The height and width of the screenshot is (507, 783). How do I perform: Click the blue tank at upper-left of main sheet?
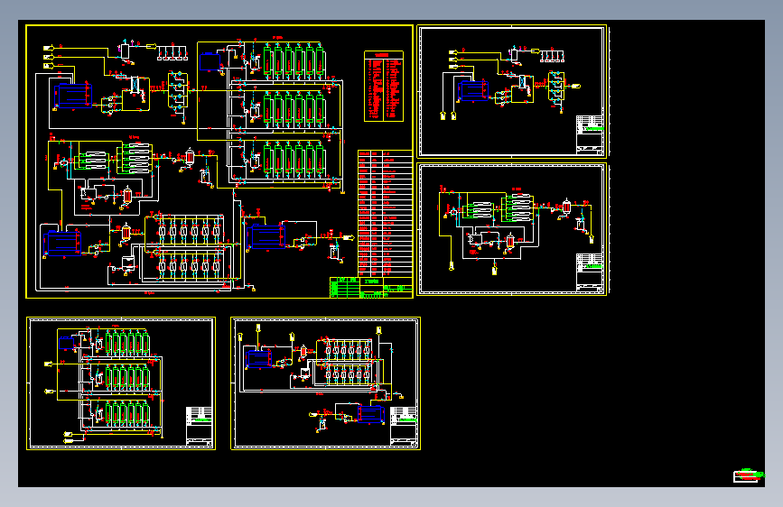tap(73, 96)
